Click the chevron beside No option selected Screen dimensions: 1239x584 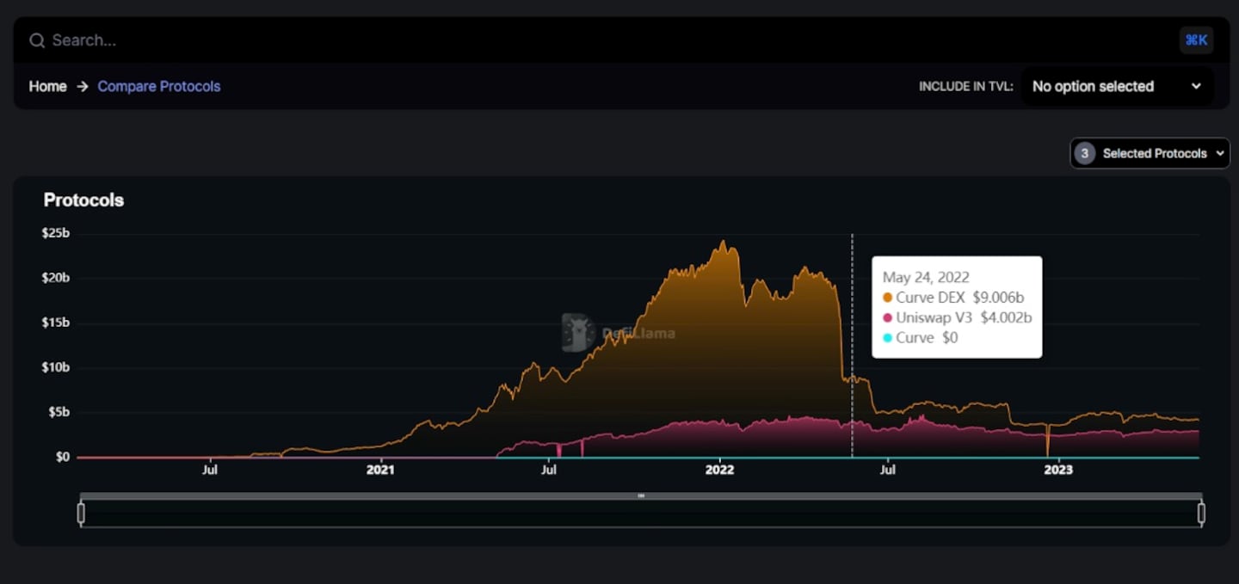point(1196,86)
